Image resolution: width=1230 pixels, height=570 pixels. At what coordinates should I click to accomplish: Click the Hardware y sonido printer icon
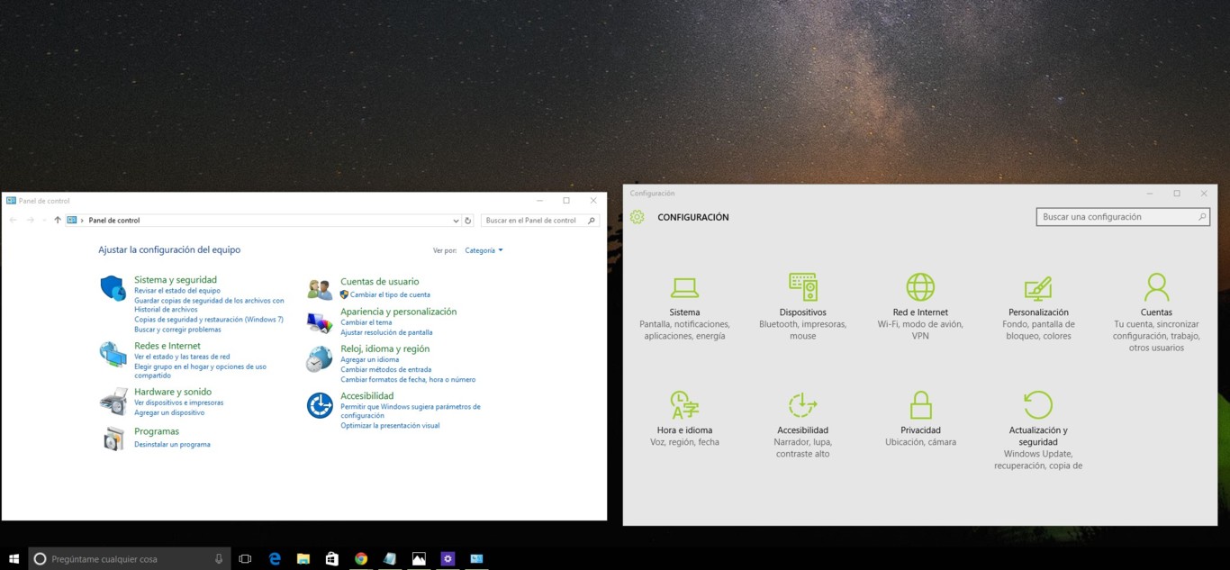[x=113, y=400]
